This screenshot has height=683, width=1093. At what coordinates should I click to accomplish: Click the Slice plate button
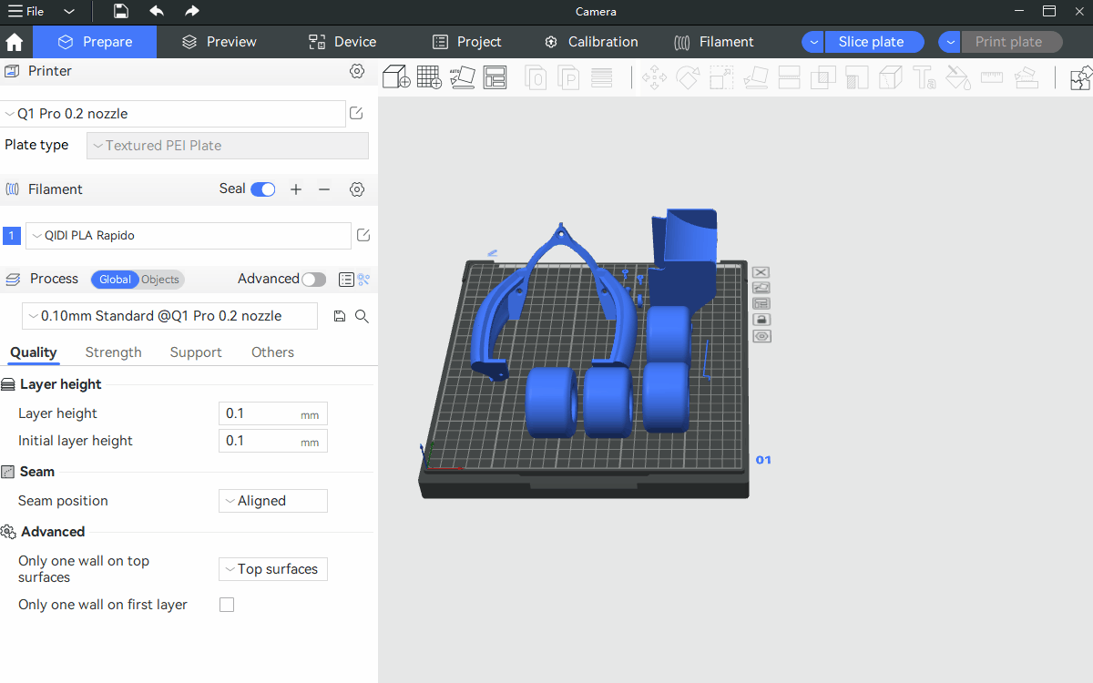pyautogui.click(x=871, y=42)
